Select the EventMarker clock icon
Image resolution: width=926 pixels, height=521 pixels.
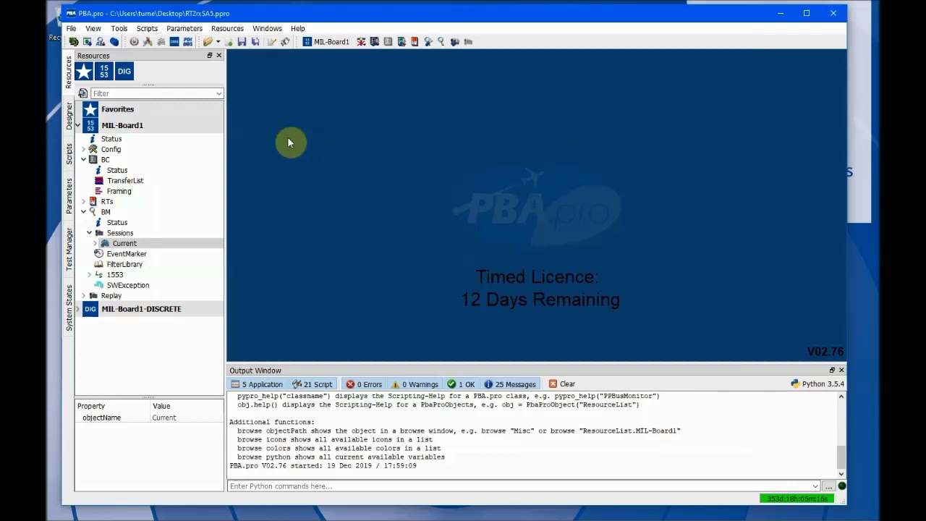(99, 254)
